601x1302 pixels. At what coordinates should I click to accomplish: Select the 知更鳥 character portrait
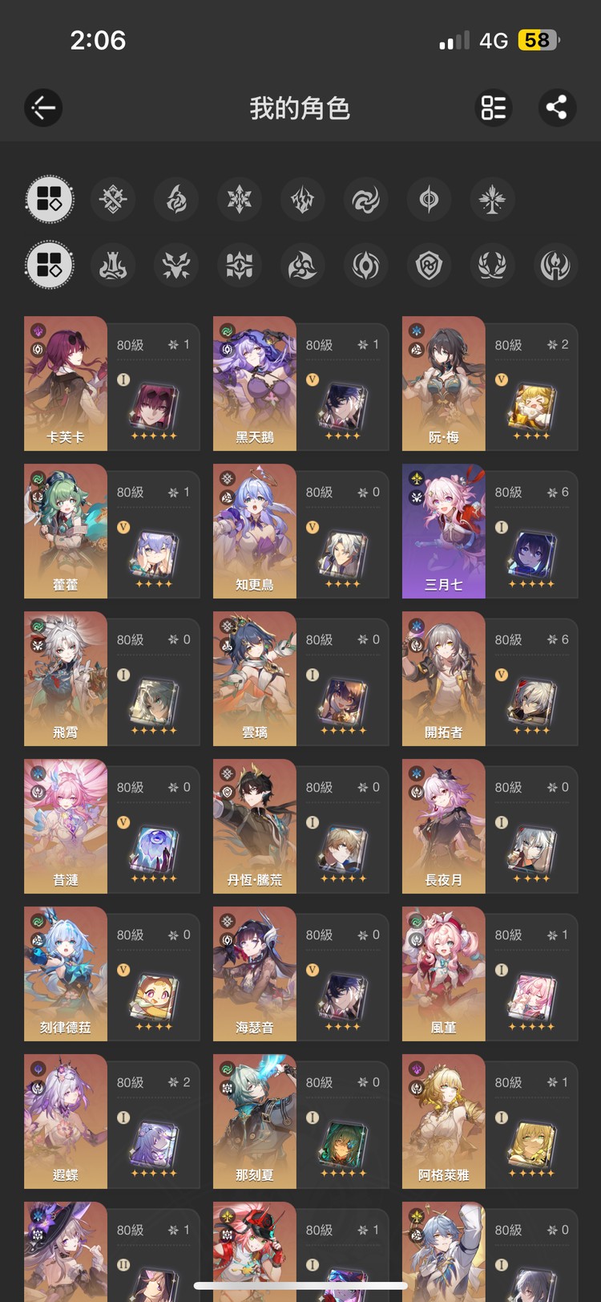click(255, 531)
